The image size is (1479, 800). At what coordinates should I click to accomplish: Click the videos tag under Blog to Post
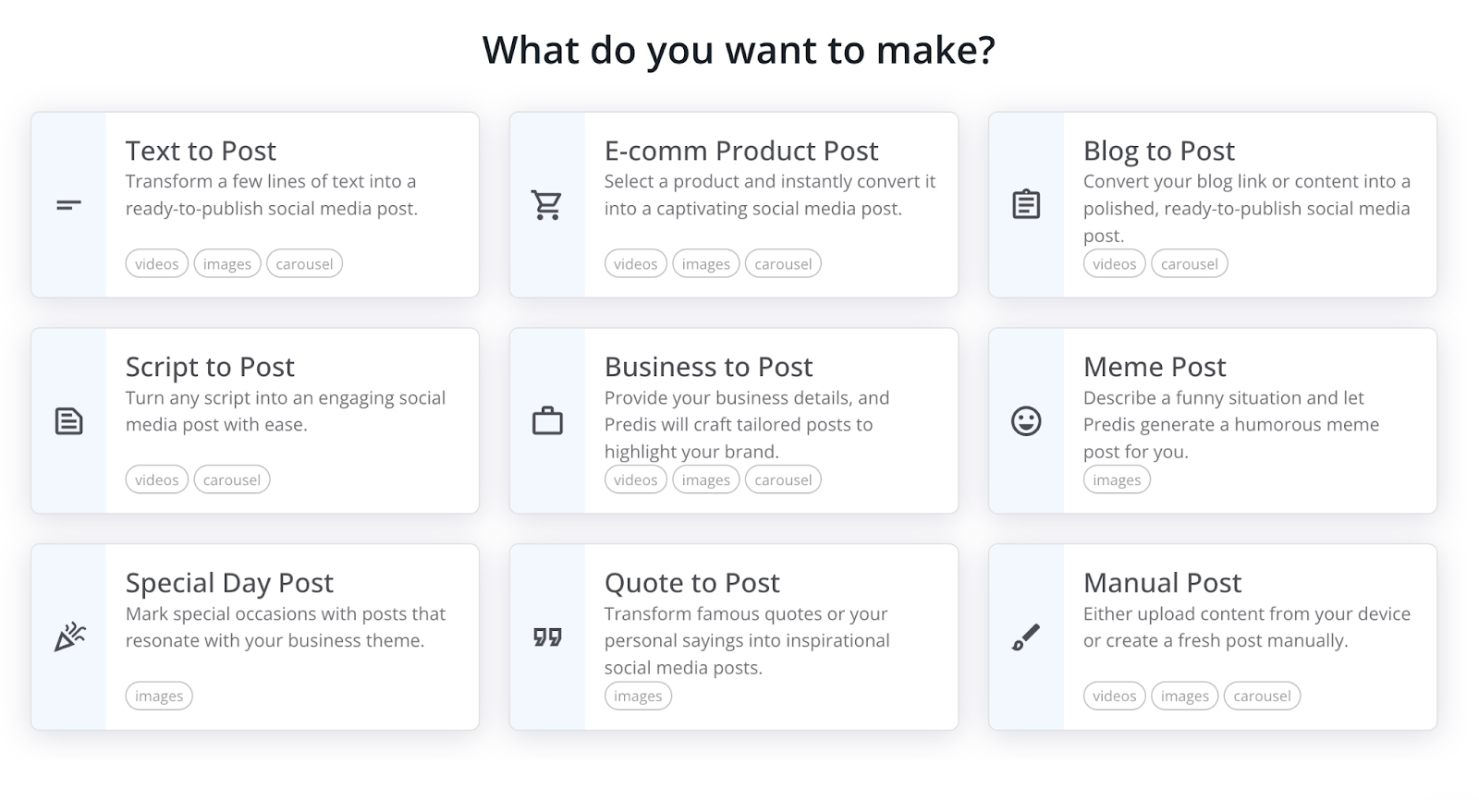click(x=1115, y=264)
